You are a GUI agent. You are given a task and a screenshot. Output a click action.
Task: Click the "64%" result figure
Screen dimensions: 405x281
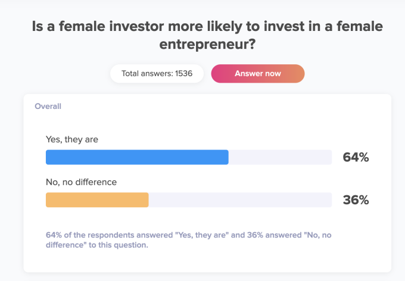[356, 157]
